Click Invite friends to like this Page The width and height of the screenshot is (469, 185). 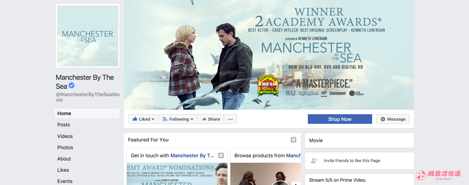352,161
